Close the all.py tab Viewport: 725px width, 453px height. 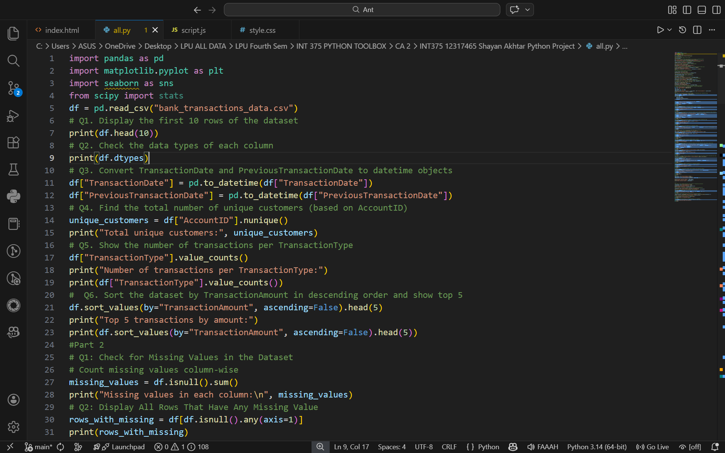[x=155, y=30]
